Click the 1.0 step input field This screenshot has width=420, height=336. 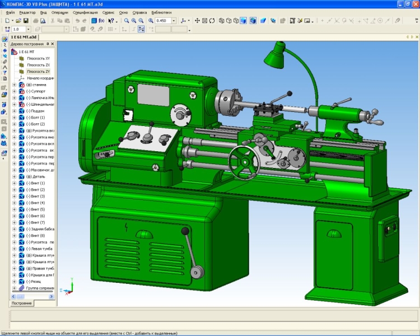18,29
